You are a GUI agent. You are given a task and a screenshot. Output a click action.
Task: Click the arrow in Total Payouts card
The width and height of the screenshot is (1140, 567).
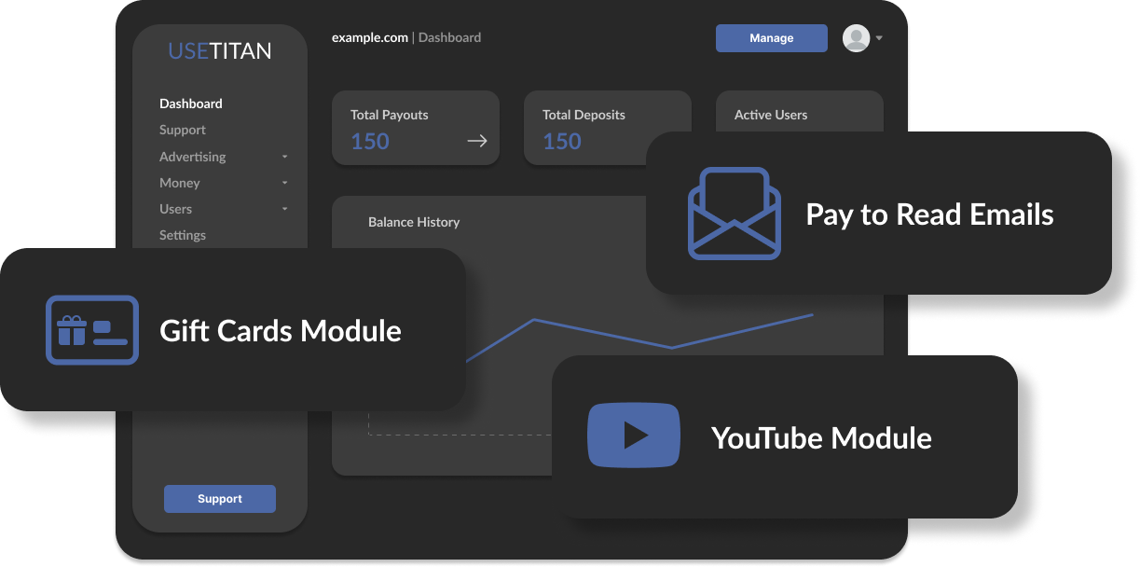click(477, 141)
